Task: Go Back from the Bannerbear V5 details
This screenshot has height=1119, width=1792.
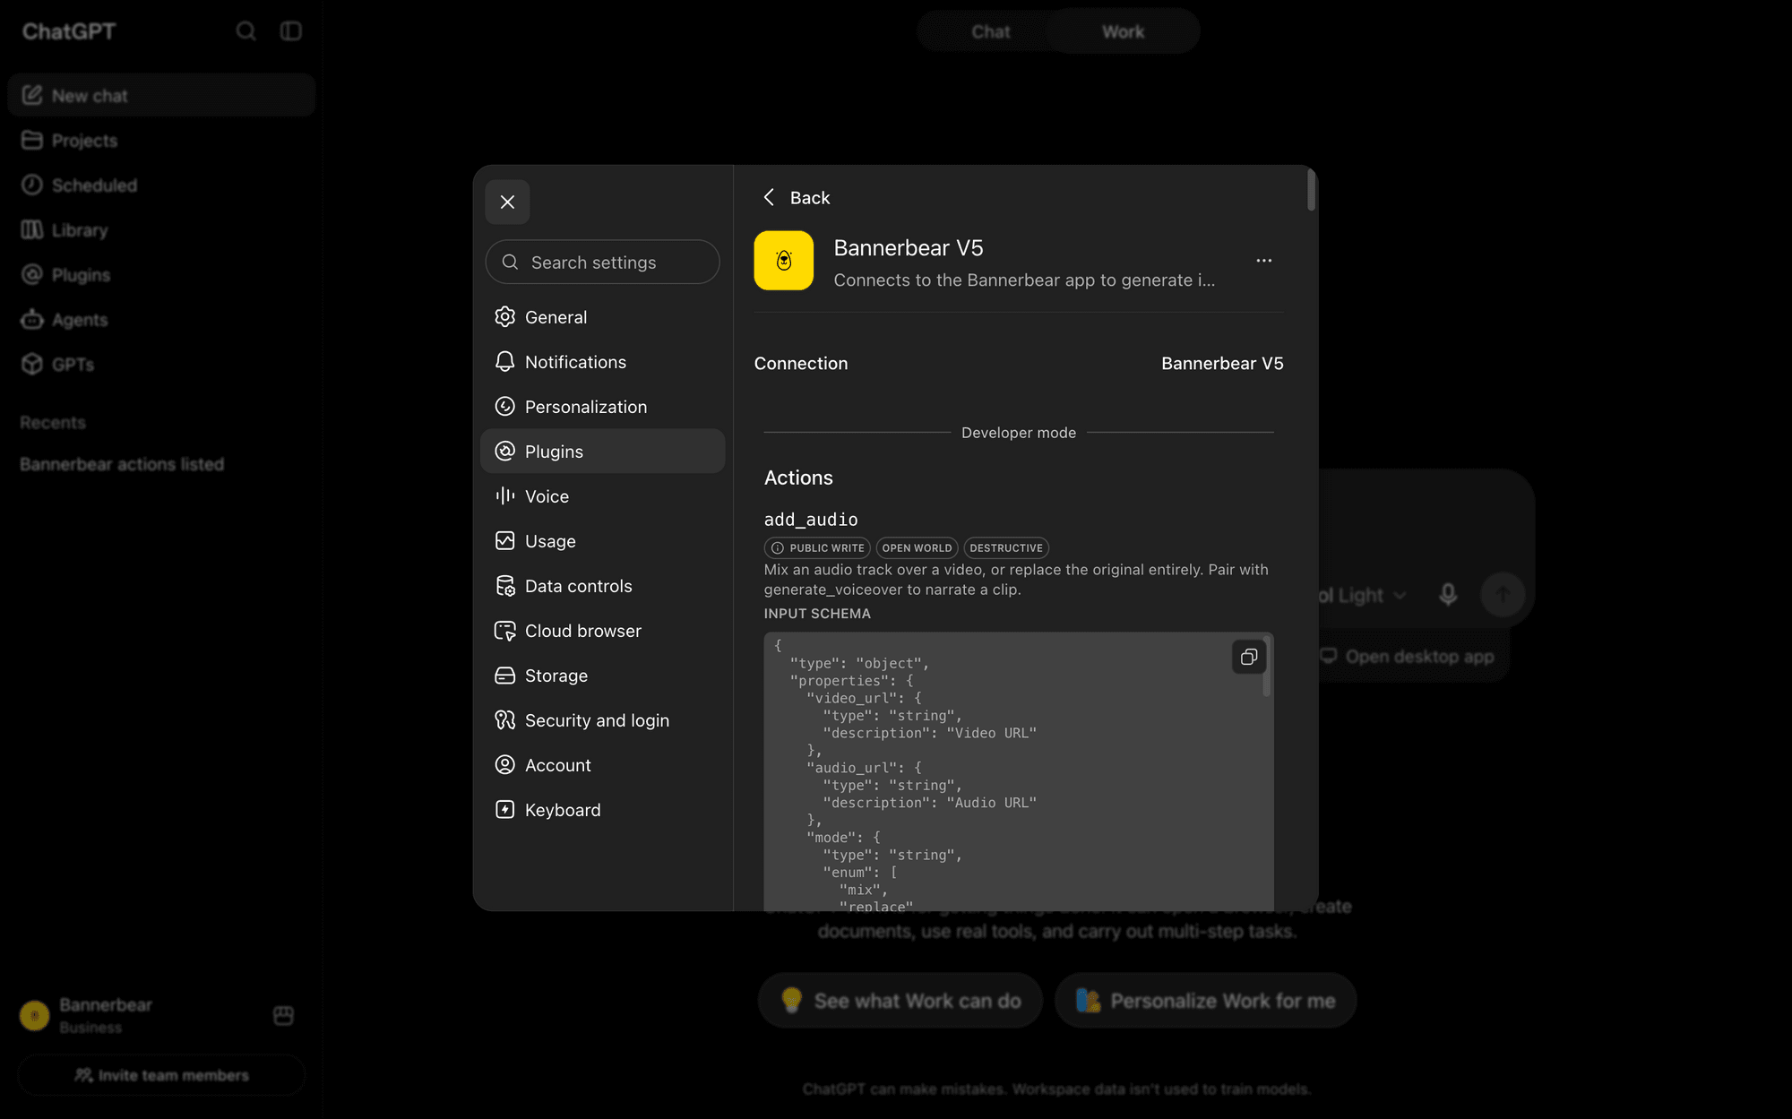Action: pos(797,198)
